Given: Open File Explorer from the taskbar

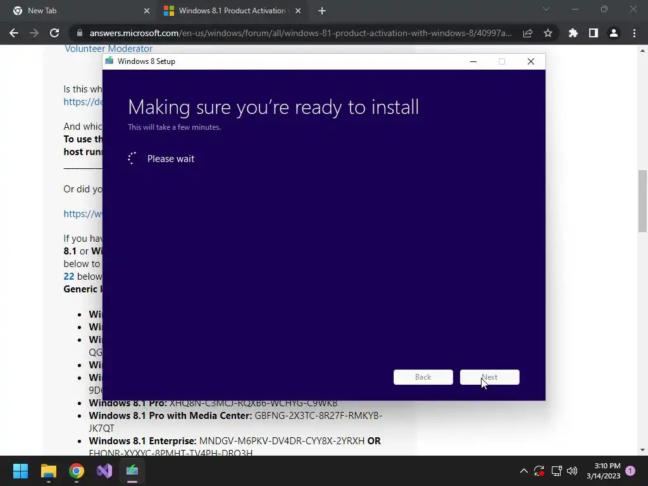Looking at the screenshot, I should tap(48, 471).
